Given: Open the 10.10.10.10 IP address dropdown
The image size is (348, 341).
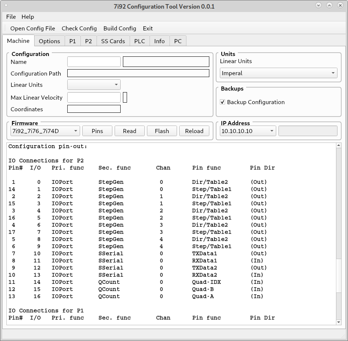Looking at the screenshot, I should coord(248,131).
